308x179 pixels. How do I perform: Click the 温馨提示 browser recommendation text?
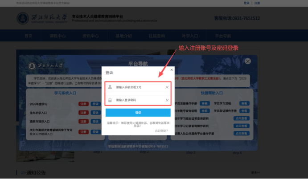(x=138, y=124)
